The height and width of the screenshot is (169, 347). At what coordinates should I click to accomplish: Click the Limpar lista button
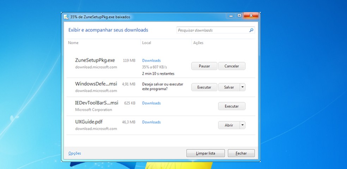click(x=206, y=153)
